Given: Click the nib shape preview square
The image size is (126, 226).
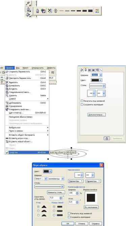Looking at the screenshot, I should [91, 198].
